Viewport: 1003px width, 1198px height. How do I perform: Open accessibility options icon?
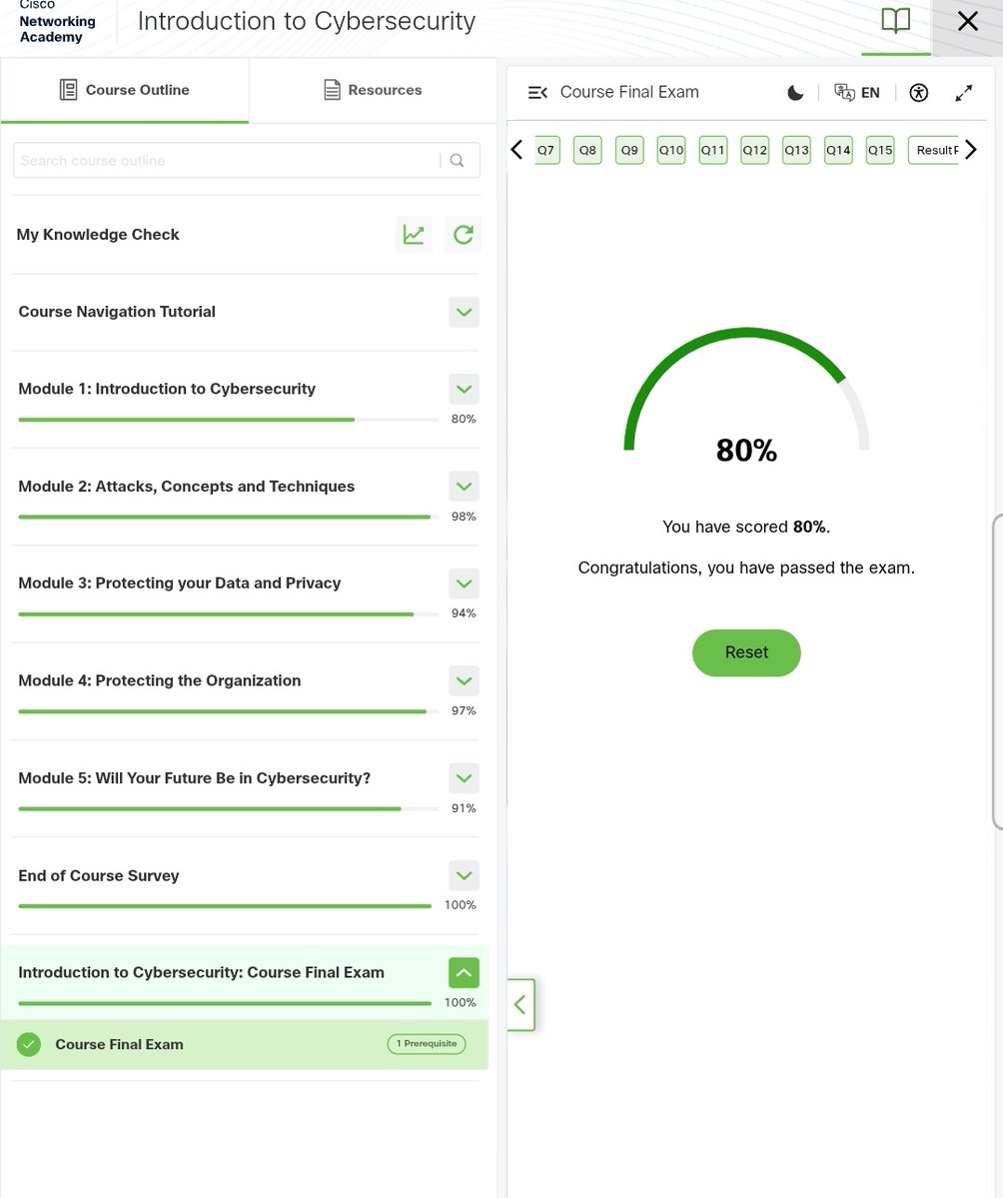pyautogui.click(x=919, y=93)
